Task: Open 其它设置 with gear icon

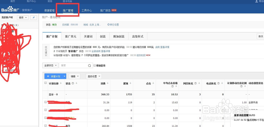Action: click(x=113, y=25)
